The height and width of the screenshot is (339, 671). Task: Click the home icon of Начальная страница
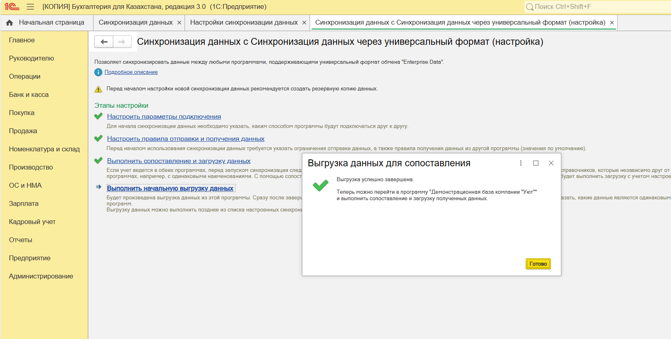(10, 23)
